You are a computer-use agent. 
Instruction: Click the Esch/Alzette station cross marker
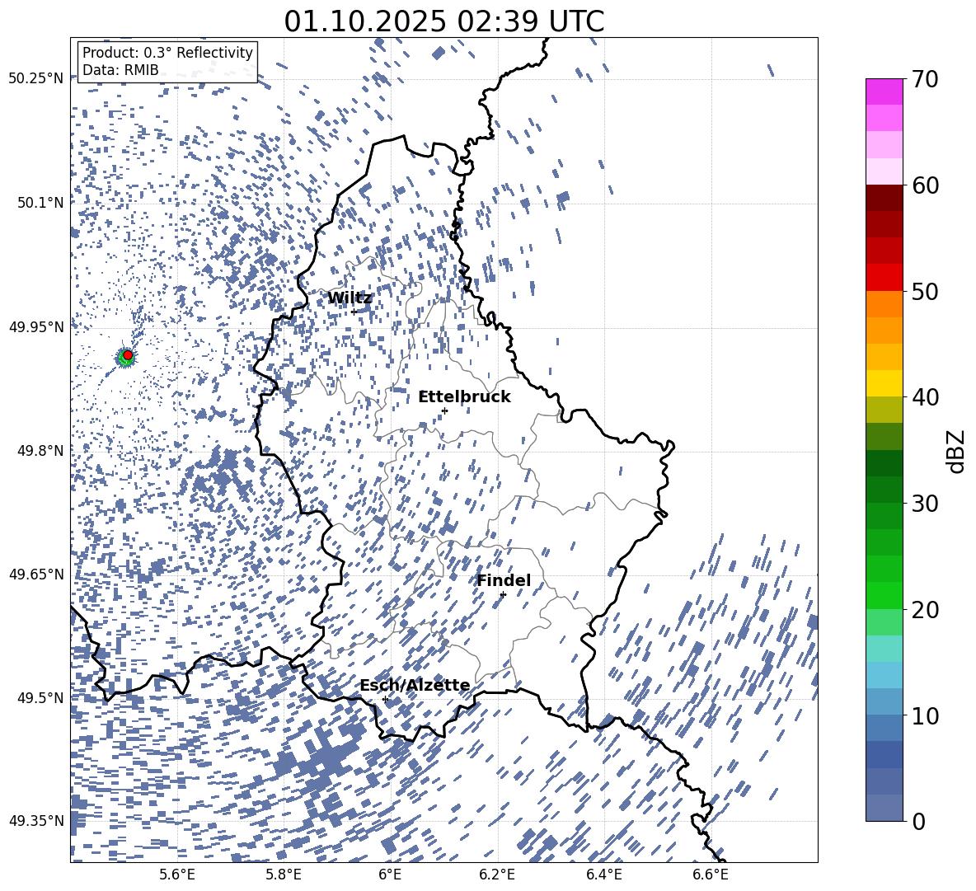point(385,699)
